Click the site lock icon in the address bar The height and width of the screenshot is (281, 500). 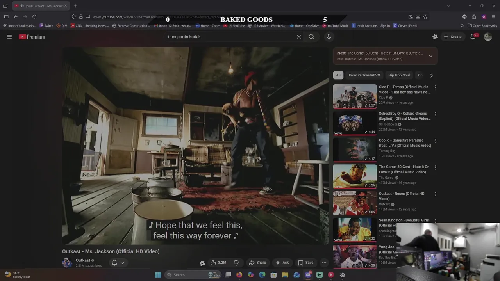[x=81, y=17]
